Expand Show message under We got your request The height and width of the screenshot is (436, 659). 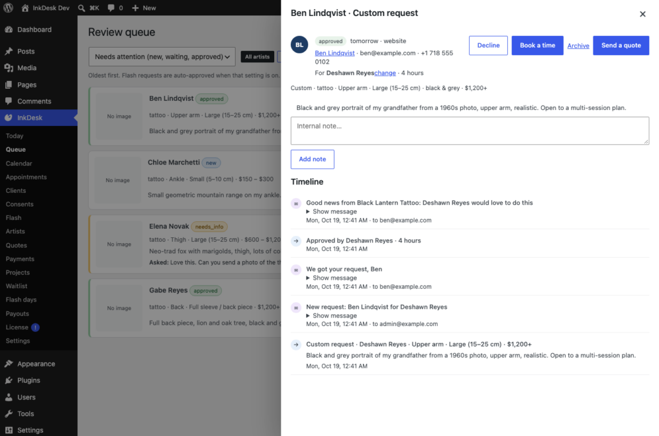(x=331, y=278)
